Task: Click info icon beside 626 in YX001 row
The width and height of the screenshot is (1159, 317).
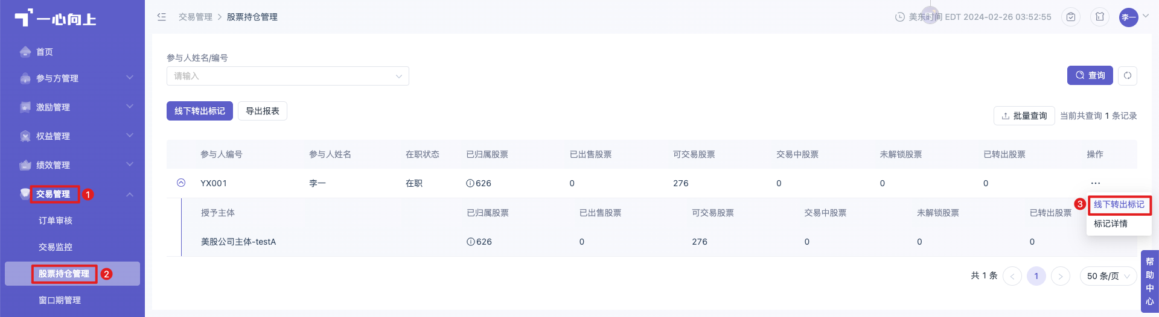Action: pos(470,183)
